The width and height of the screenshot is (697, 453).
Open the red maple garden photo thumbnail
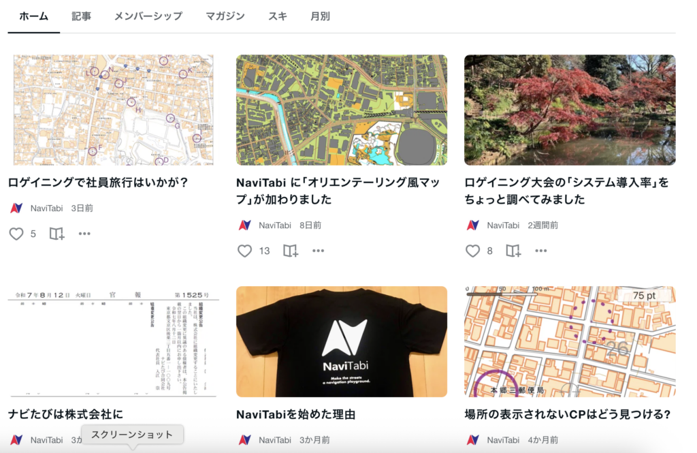tap(570, 110)
